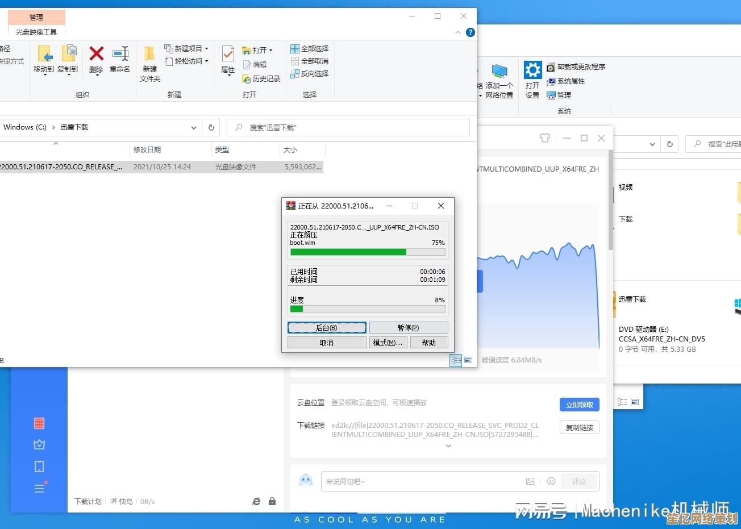Click the 删除 red X icon
Viewport: 741px width, 529px height.
pos(97,53)
